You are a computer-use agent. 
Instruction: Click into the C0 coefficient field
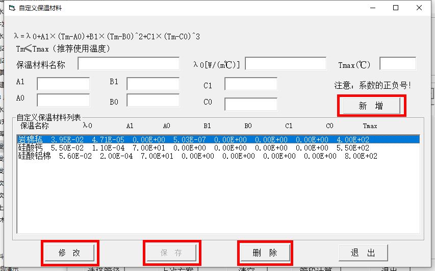(251, 104)
